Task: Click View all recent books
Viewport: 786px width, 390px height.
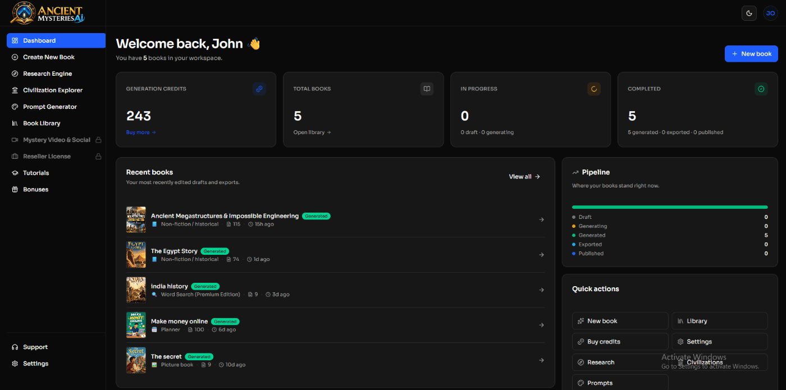Action: [x=524, y=177]
